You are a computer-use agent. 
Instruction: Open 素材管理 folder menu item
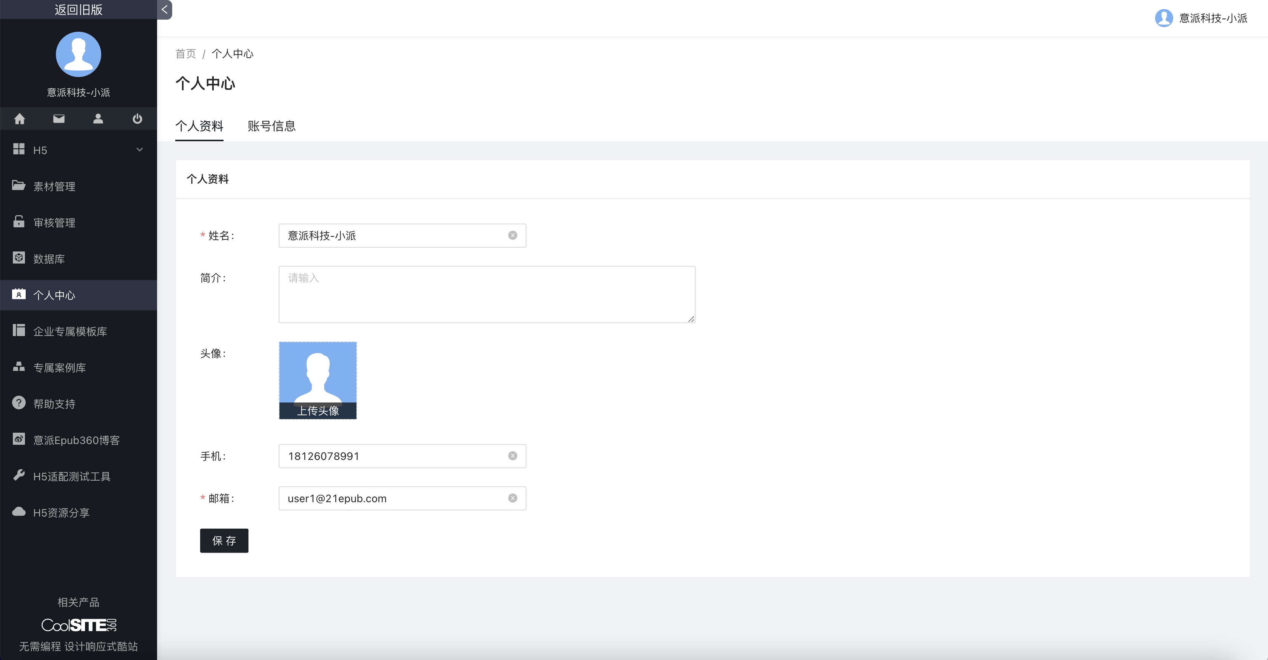(54, 187)
